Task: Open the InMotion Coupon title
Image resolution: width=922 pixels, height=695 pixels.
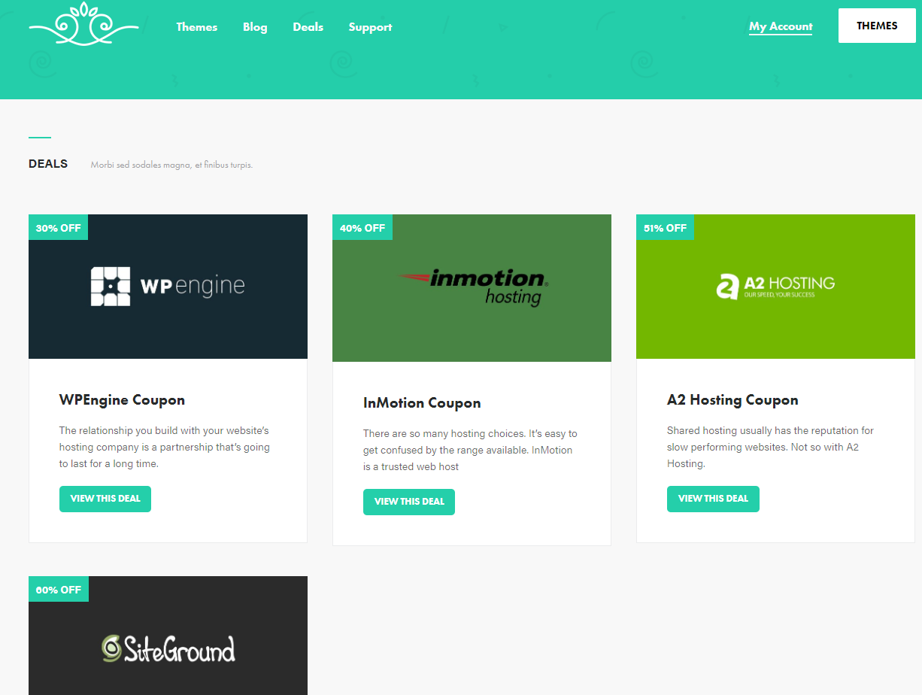Action: pos(421,403)
